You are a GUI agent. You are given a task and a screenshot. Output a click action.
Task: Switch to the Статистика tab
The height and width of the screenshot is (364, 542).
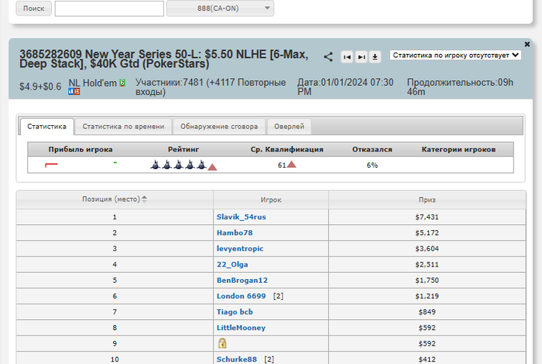pos(46,127)
